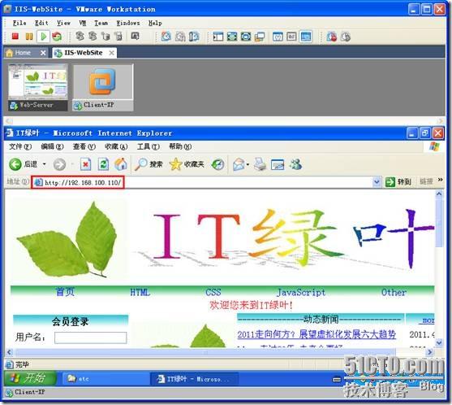Image resolution: width=452 pixels, height=405 pixels.
Task: Open the Mail icon dropdown arrow
Action: [248, 164]
